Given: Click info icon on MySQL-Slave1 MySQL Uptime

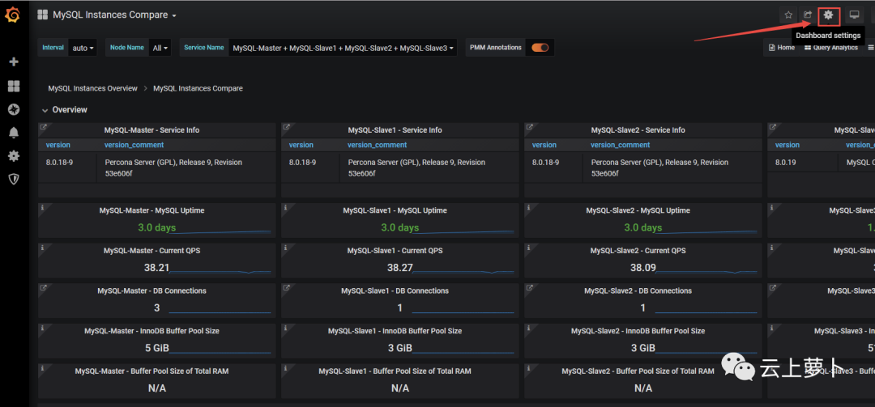Looking at the screenshot, I should (x=286, y=207).
